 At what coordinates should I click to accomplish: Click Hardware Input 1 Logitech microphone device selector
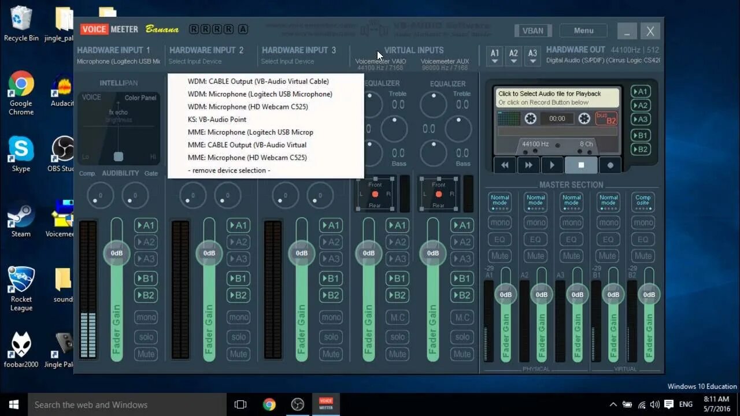(x=119, y=61)
